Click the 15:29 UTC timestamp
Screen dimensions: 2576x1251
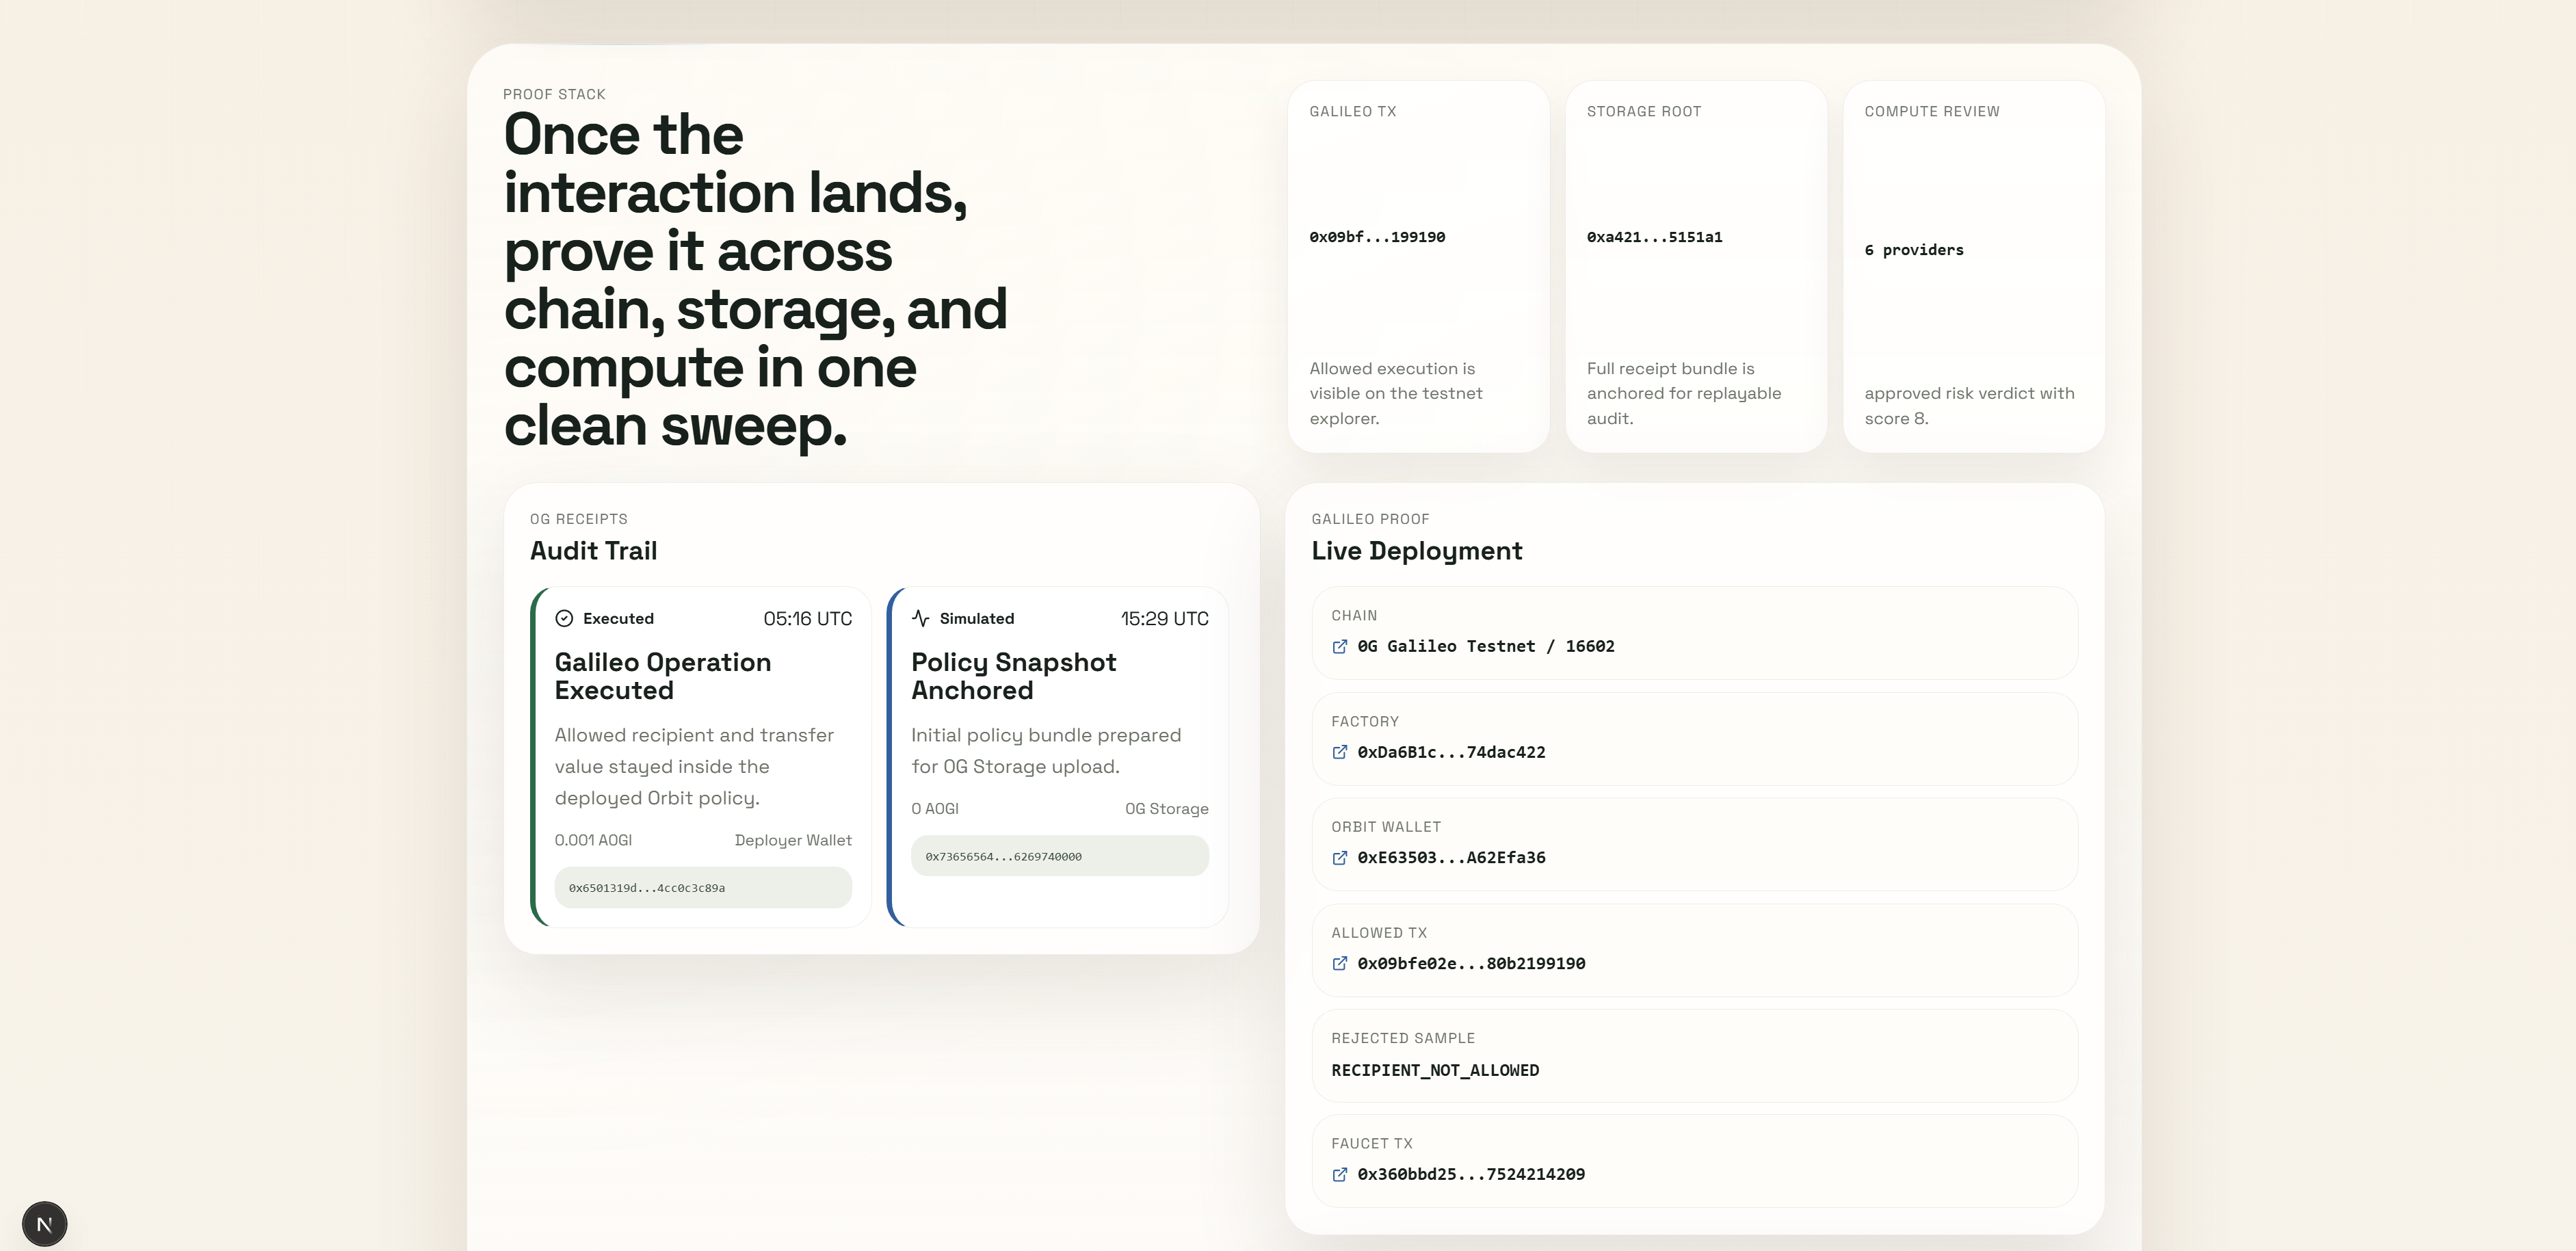click(1165, 619)
